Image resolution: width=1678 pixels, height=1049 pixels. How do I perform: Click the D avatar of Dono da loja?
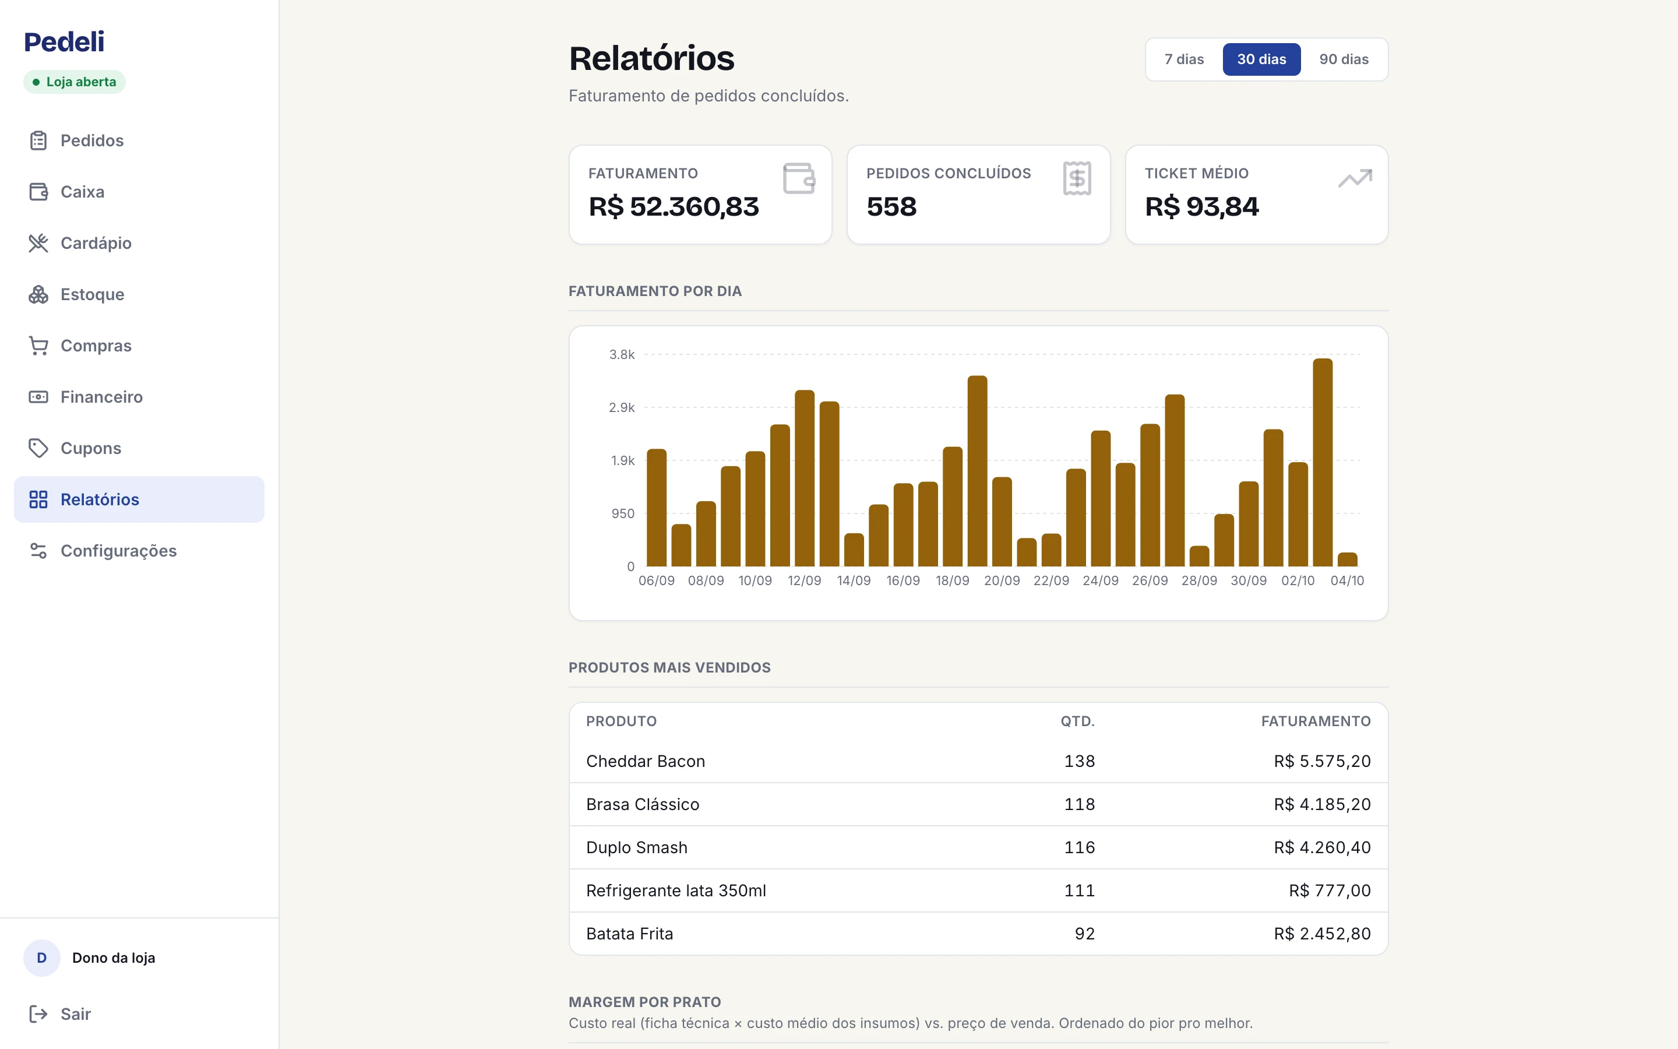click(41, 958)
